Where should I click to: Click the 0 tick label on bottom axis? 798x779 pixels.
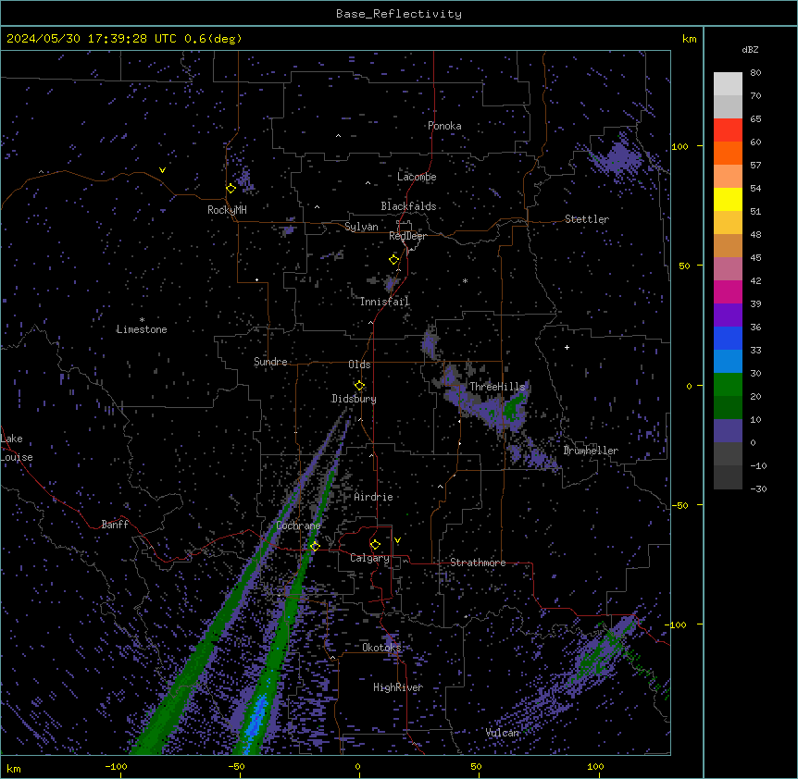pos(357,766)
